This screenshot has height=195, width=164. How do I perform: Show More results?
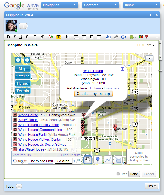[21, 155]
